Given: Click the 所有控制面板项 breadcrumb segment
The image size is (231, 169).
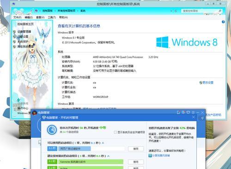Looking at the screenshot, I should click(67, 11).
